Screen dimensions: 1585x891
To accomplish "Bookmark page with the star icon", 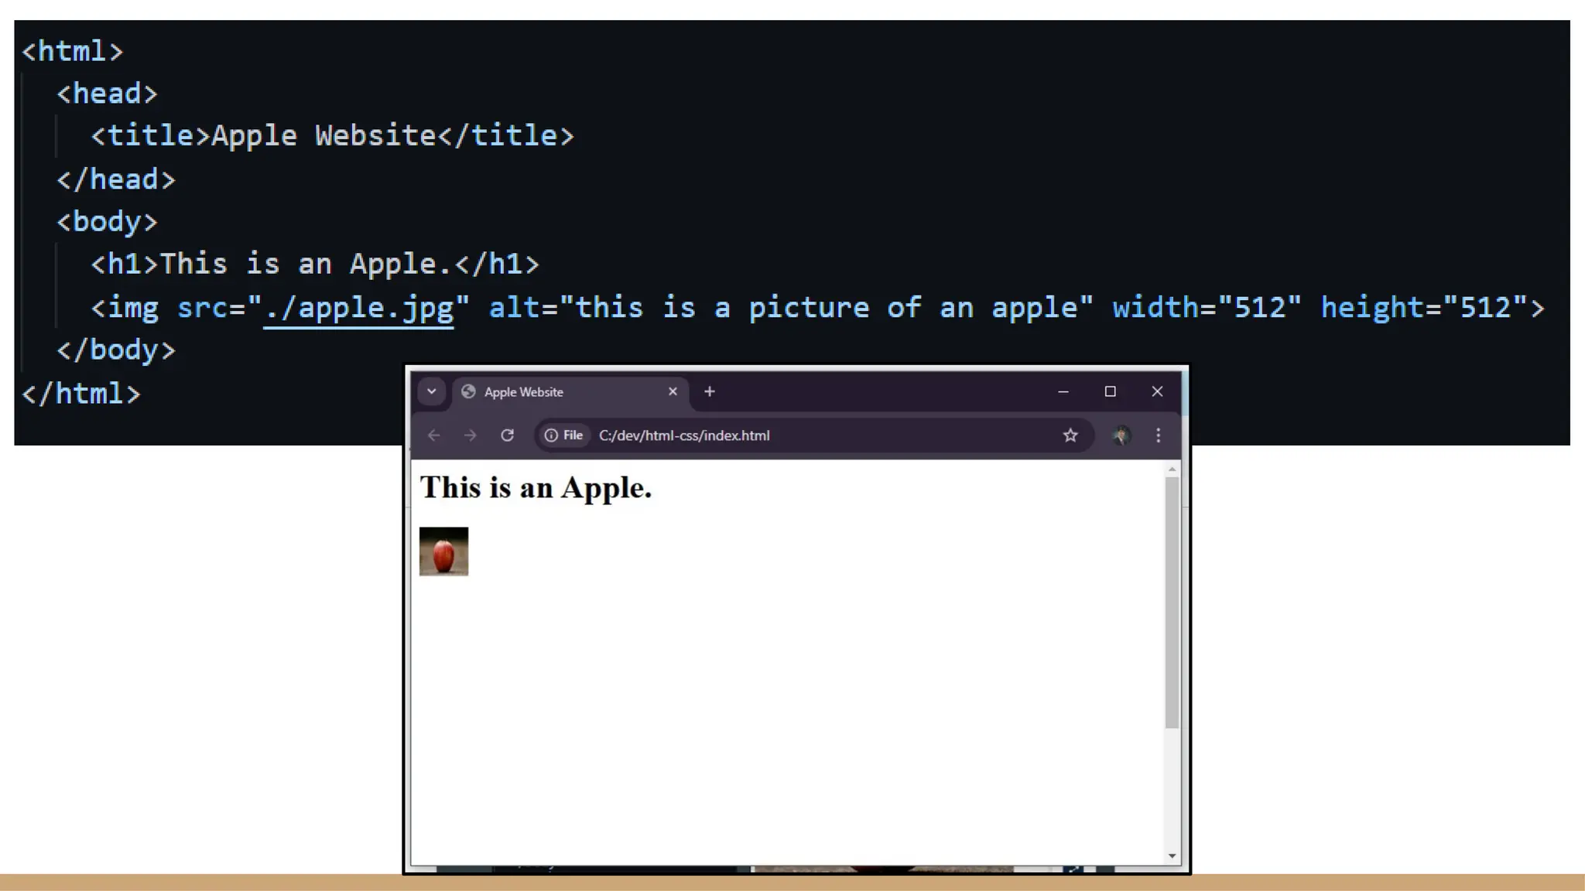I will (x=1070, y=435).
